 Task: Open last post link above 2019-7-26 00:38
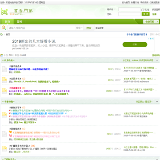click(x=140, y=132)
